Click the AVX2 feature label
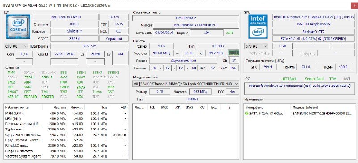 pyautogui.click(x=81, y=77)
